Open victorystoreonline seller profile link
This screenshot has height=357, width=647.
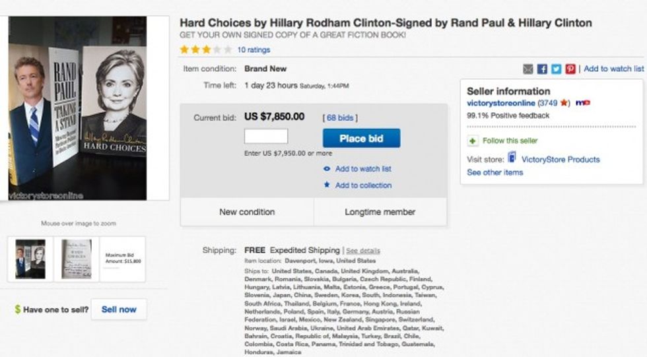501,103
